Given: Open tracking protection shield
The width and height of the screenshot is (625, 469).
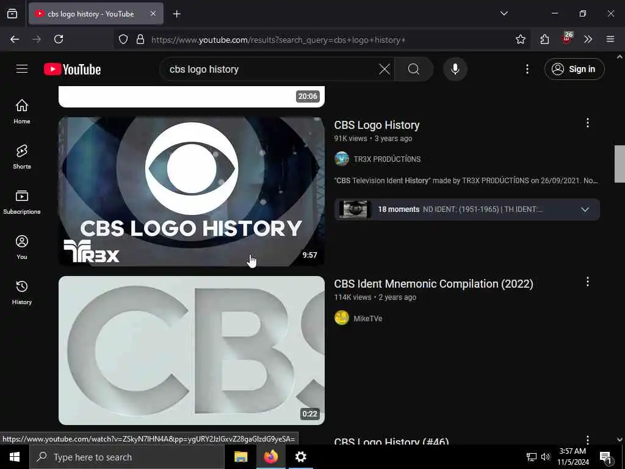Looking at the screenshot, I should coord(123,39).
